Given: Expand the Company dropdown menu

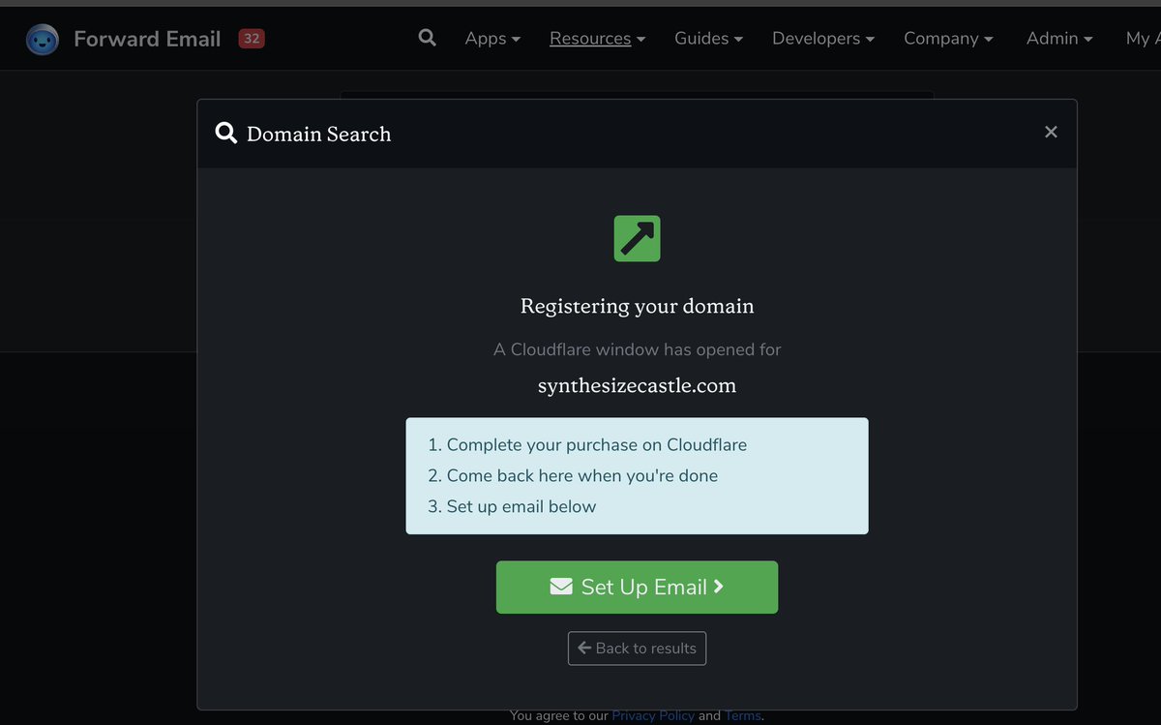Looking at the screenshot, I should point(948,39).
